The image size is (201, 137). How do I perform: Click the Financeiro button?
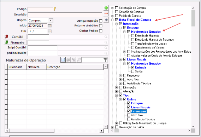coord(15,42)
